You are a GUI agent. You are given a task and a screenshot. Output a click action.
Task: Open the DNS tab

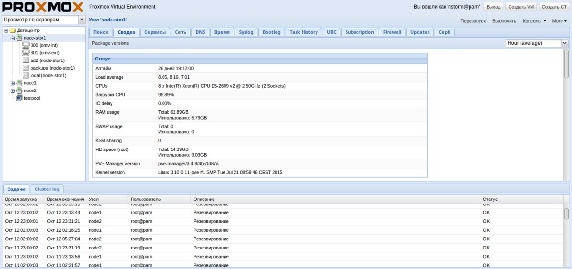(x=200, y=32)
